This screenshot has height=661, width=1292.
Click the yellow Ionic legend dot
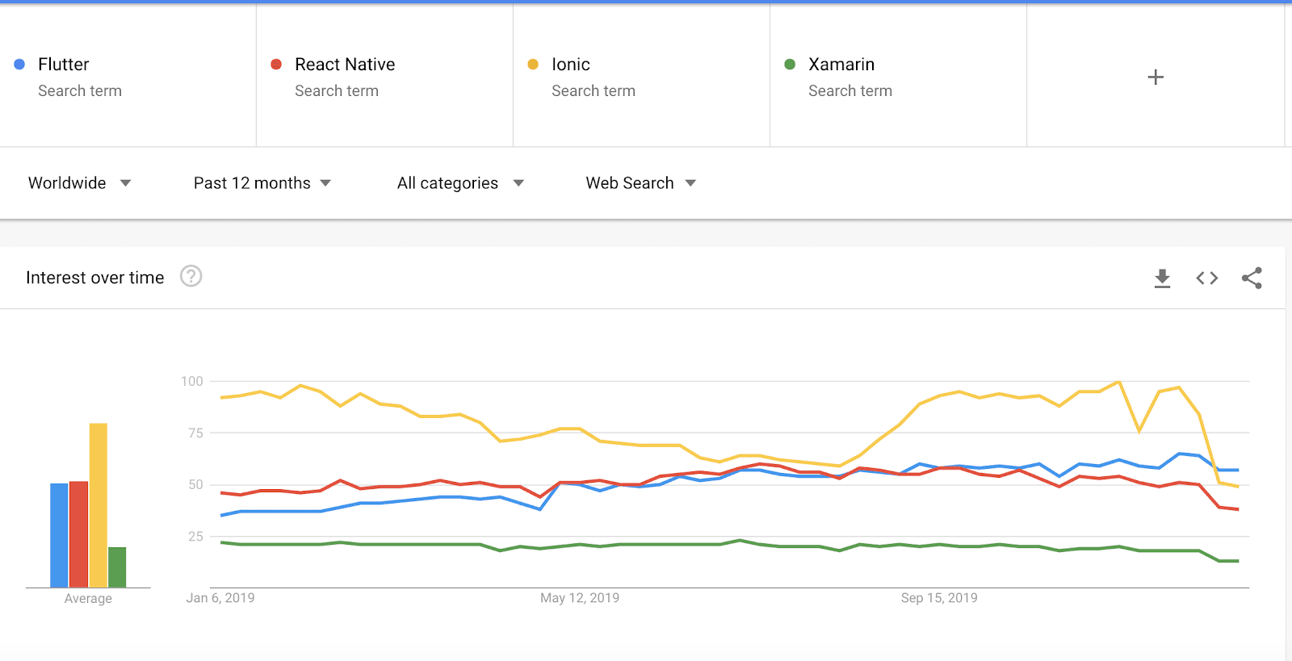533,65
